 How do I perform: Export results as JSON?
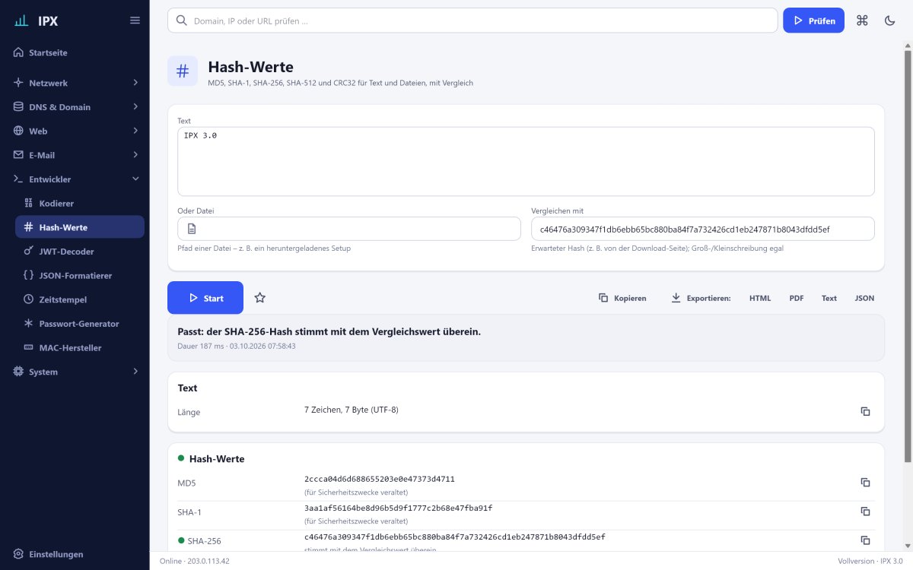(x=864, y=298)
